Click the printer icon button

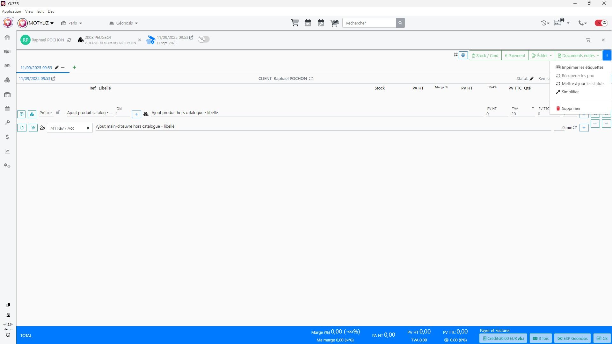[x=463, y=55]
